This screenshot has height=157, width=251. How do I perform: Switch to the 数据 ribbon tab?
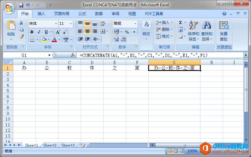coord(99,14)
